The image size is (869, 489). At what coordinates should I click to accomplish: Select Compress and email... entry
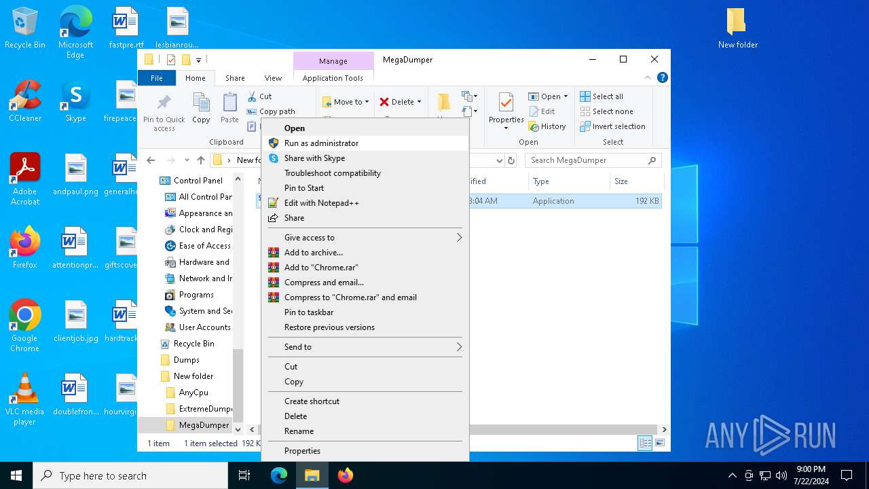(x=365, y=283)
